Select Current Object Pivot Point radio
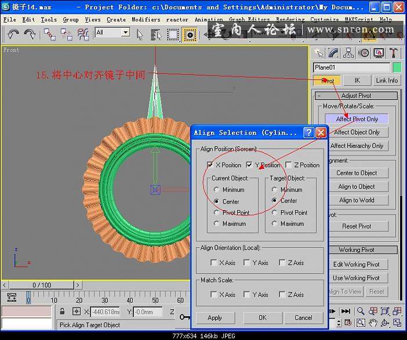The height and width of the screenshot is (340, 407). coord(216,212)
